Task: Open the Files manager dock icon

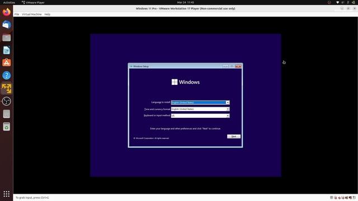Action: [6, 37]
